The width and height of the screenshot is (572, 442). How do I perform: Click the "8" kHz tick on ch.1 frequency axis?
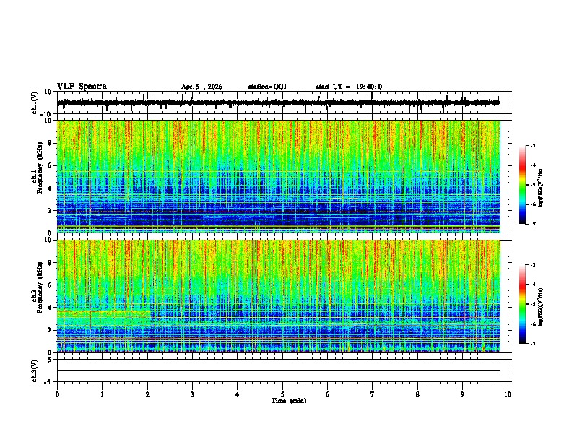click(51, 143)
